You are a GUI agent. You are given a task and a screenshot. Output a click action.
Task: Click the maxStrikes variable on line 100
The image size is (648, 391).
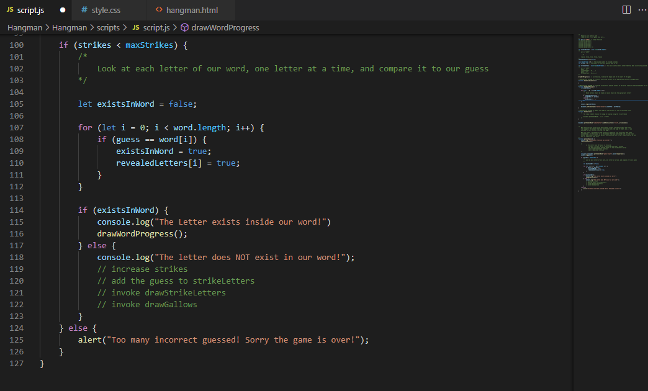click(149, 45)
